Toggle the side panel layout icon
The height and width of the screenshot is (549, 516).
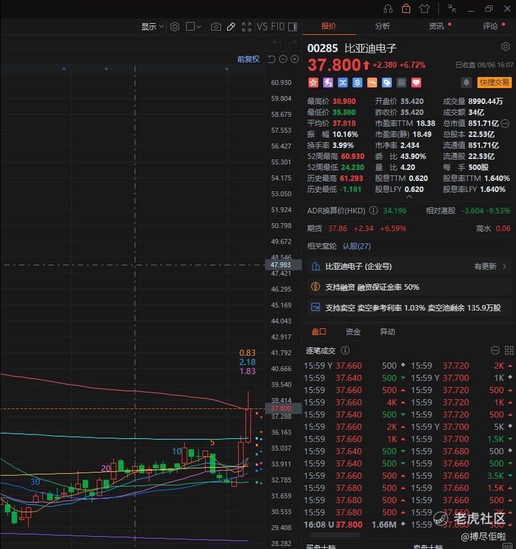(293, 27)
